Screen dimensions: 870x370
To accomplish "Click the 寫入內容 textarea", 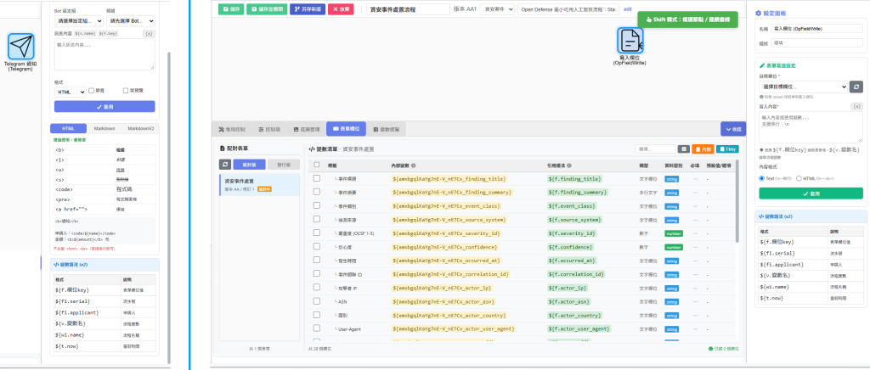I will click(x=811, y=127).
